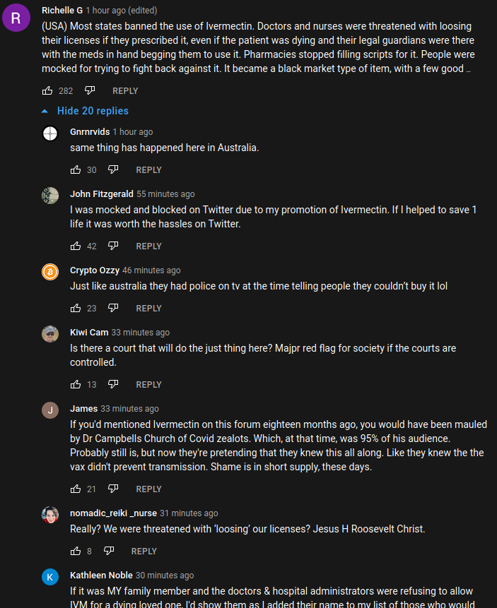
Task: Open Crypto Ozzy's bitcoin avatar profile
Action: 50,272
